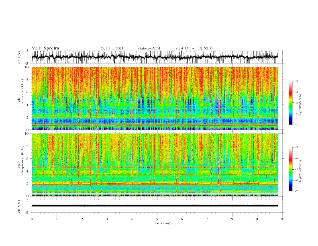The image size is (318, 246).
Task: Click the 'ch.2 Frequency (kHz)' axis label
Action: point(21,160)
